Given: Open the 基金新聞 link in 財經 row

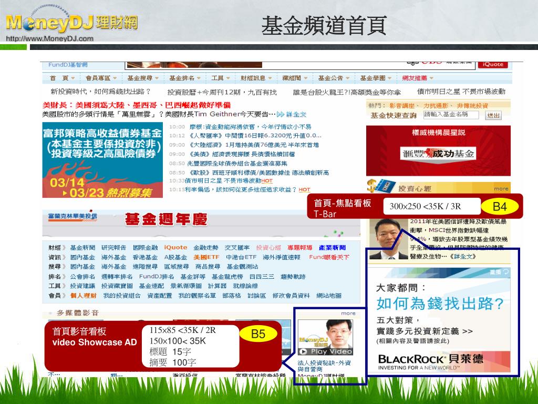Looking at the screenshot, I should tap(82, 248).
